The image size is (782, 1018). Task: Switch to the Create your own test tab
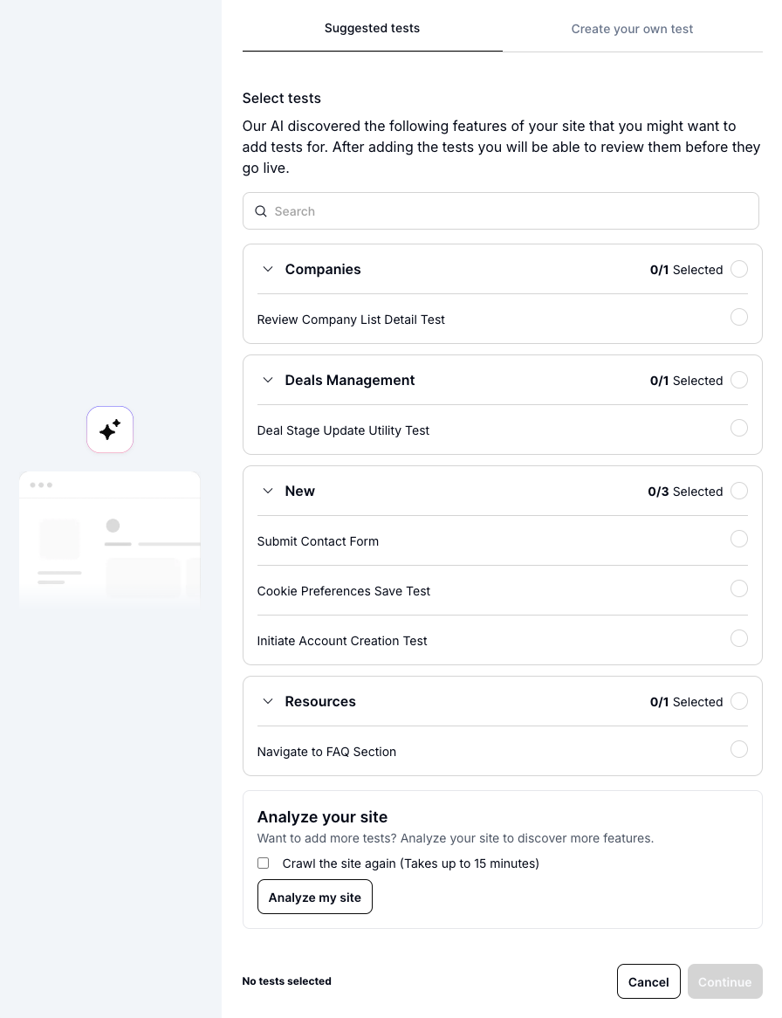point(632,29)
